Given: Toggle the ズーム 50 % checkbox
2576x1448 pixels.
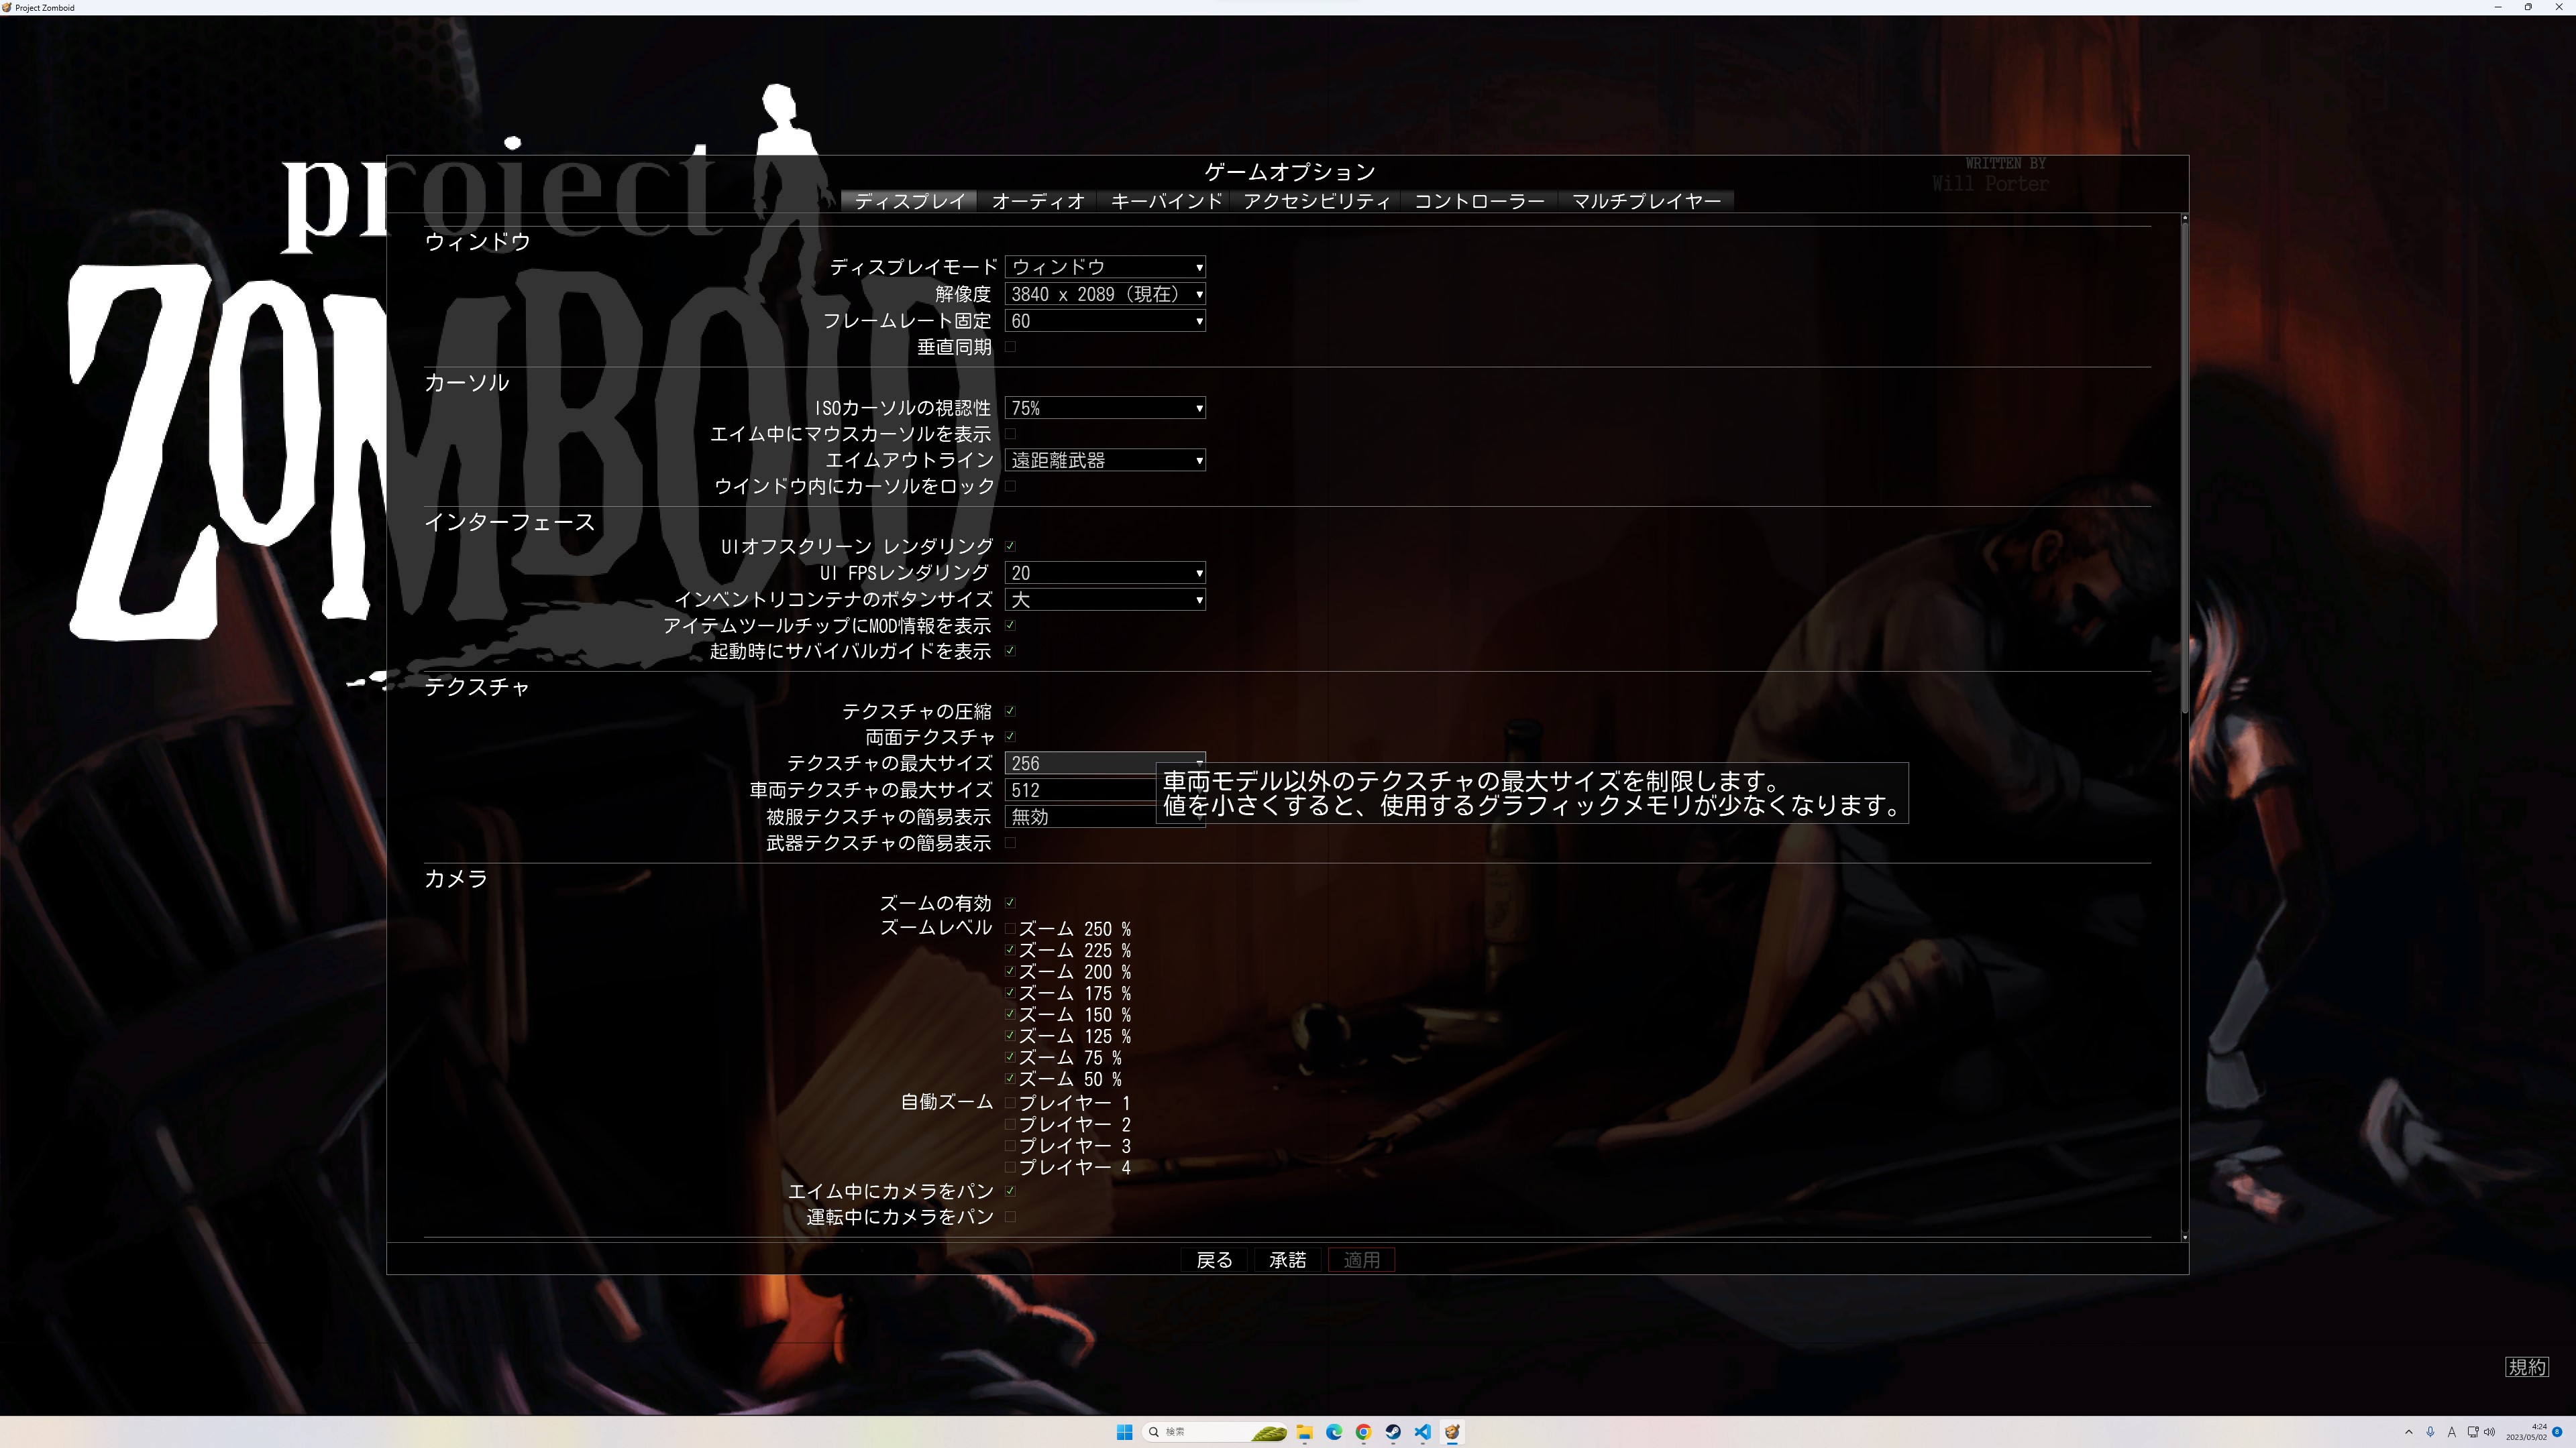Looking at the screenshot, I should click(1010, 1079).
